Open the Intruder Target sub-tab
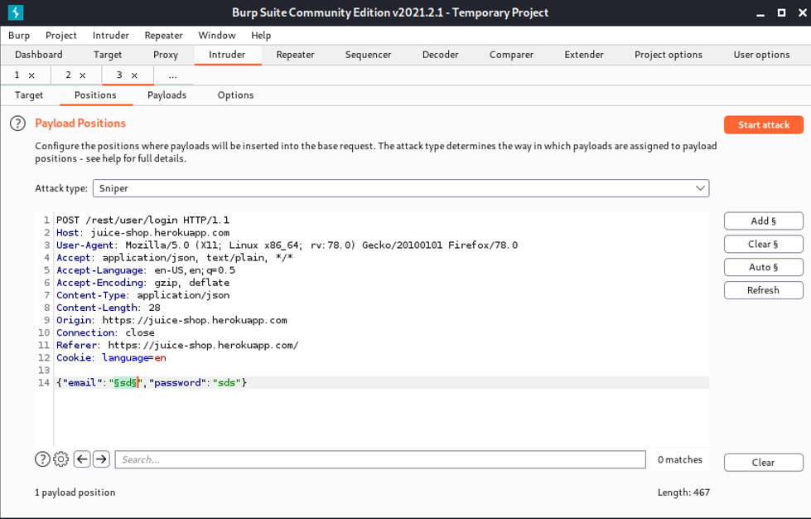Viewport: 811px width, 519px height. coord(29,95)
